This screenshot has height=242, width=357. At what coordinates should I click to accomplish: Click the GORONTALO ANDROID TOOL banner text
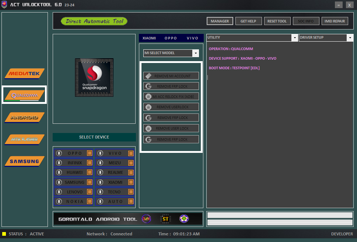98,219
